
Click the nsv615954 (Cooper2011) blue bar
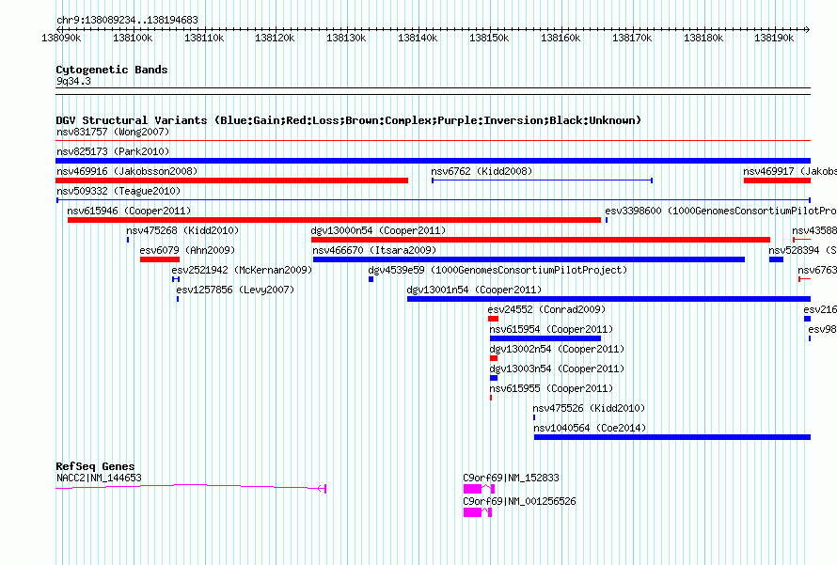[x=545, y=338]
